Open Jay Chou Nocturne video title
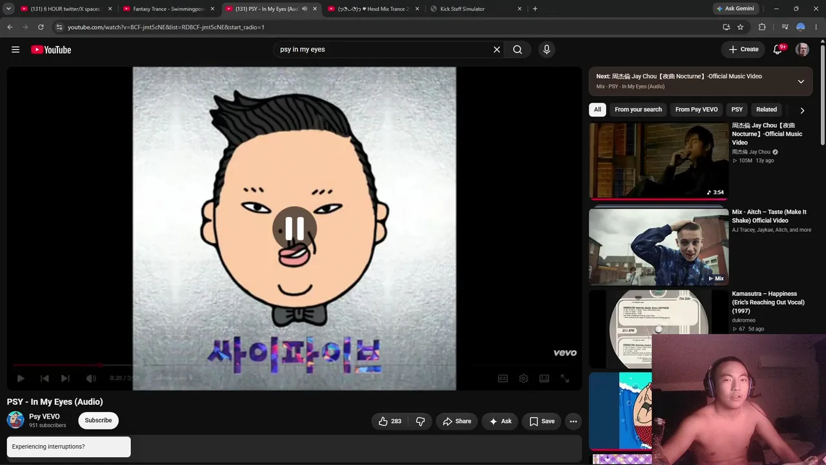The width and height of the screenshot is (826, 465). coord(767,134)
